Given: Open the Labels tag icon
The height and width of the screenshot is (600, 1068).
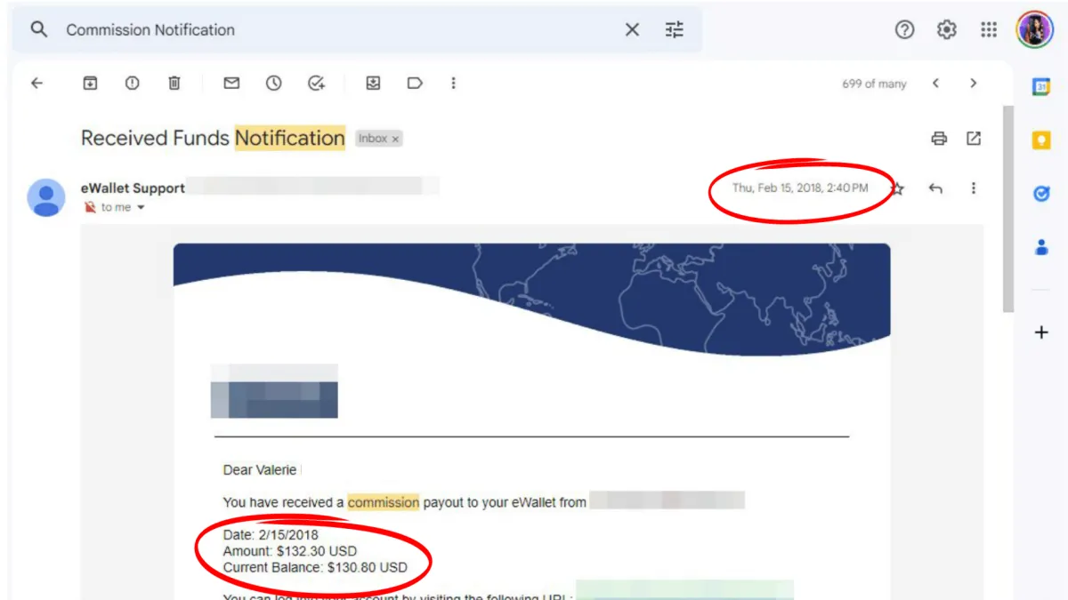Looking at the screenshot, I should [x=415, y=83].
